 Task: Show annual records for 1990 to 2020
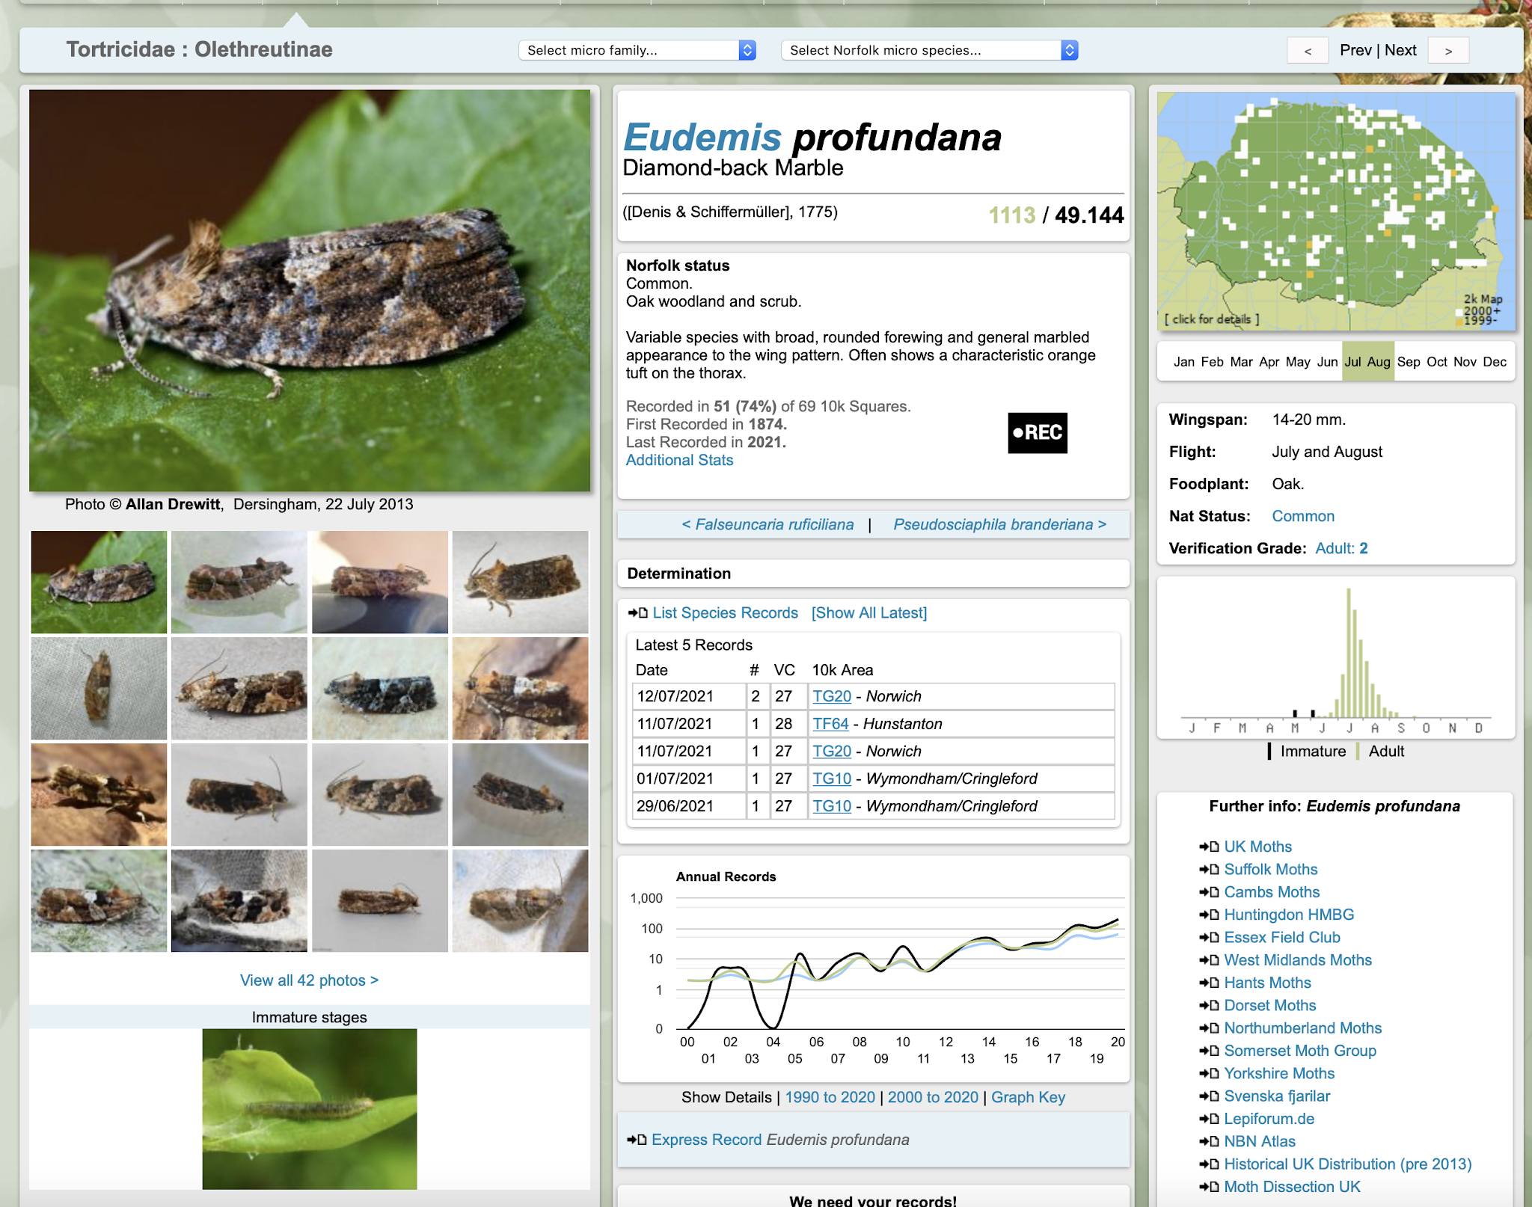pos(830,1097)
